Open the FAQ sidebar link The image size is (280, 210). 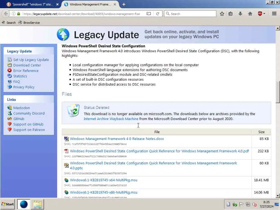click(x=17, y=81)
